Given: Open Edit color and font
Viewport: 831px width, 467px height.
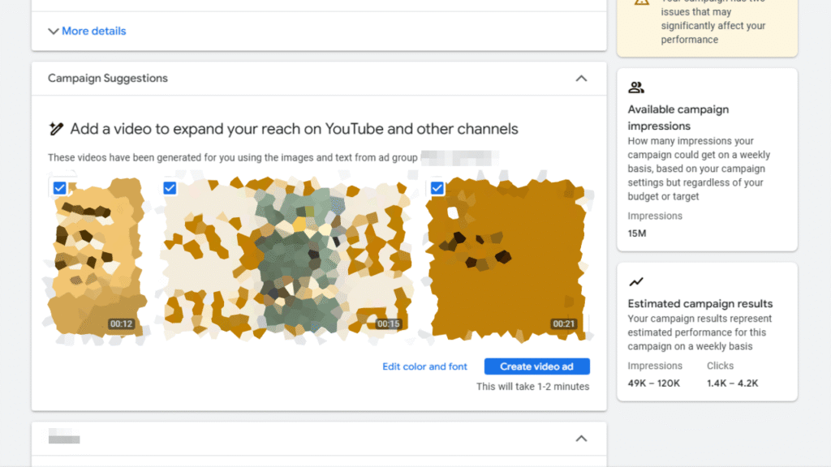Looking at the screenshot, I should [x=424, y=366].
